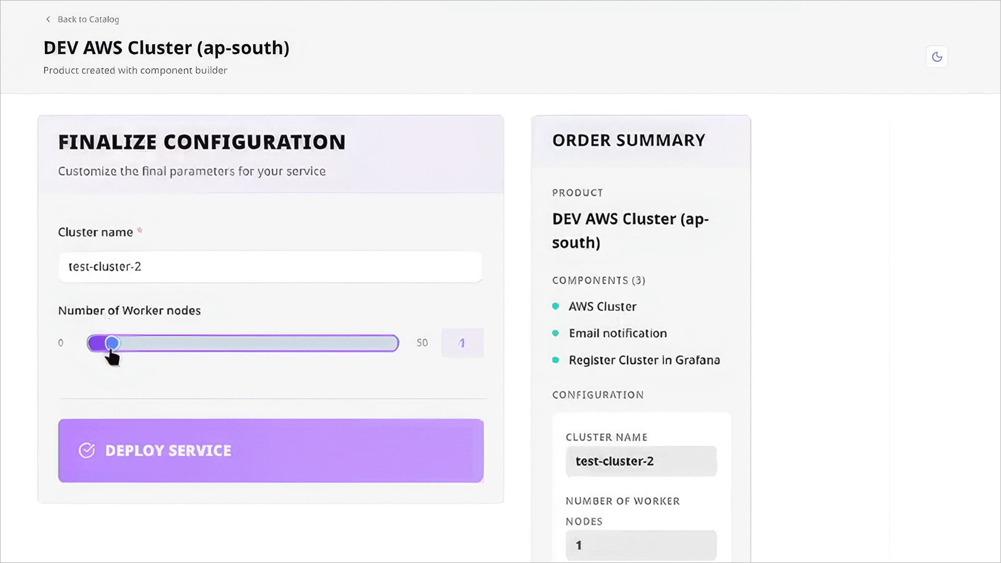
Task: Select the Register Cluster in Grafana component
Action: point(644,360)
